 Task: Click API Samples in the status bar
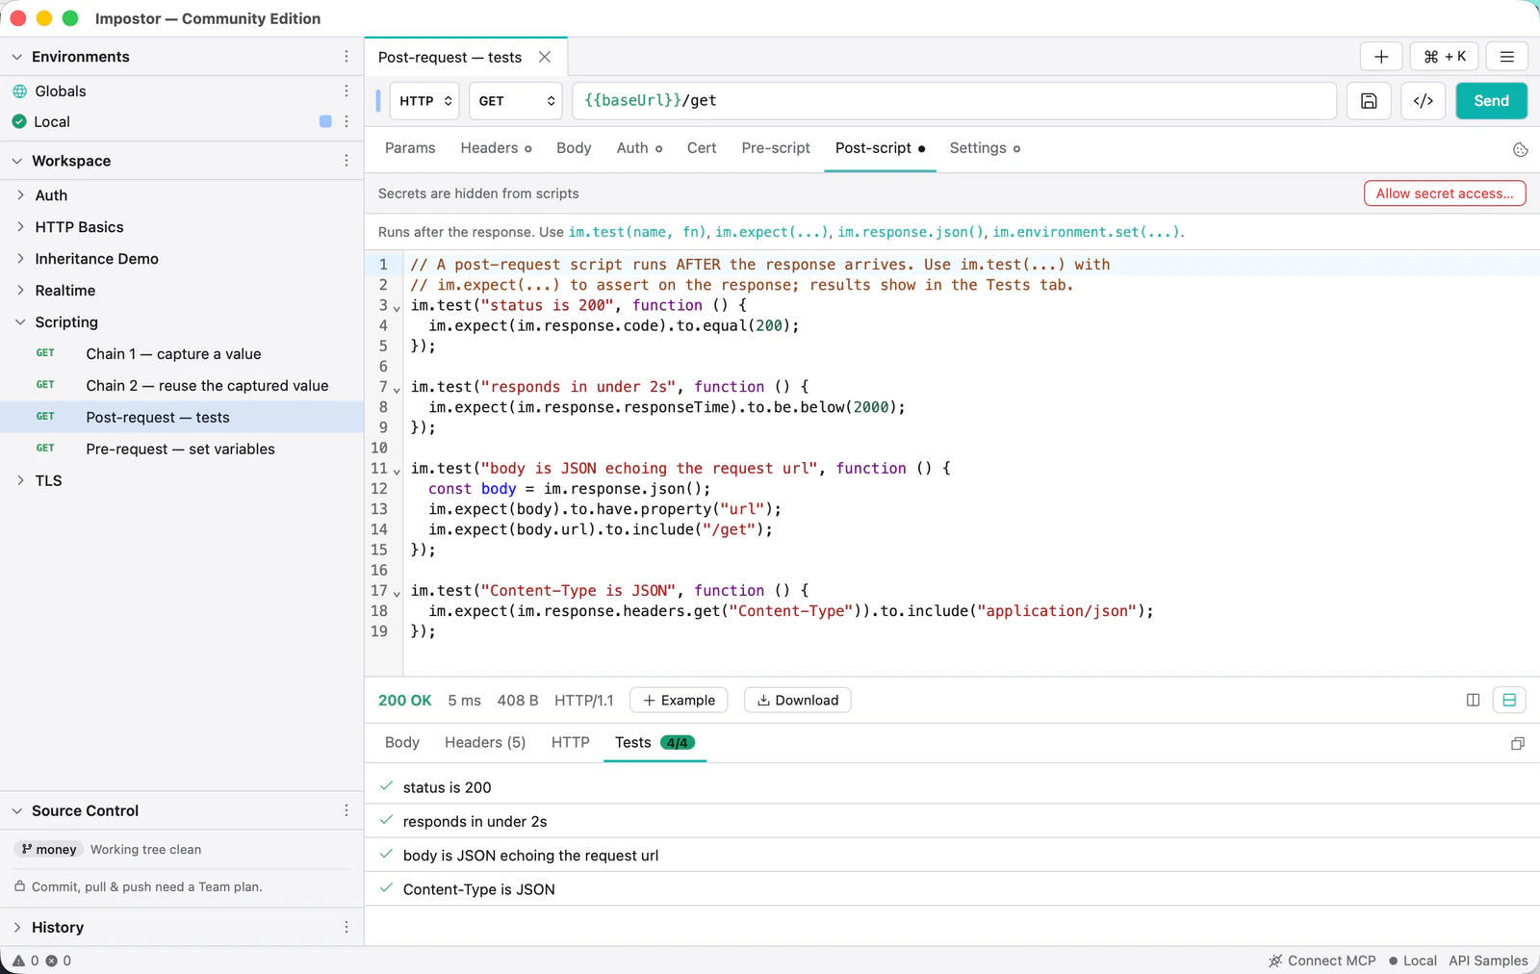pyautogui.click(x=1488, y=961)
